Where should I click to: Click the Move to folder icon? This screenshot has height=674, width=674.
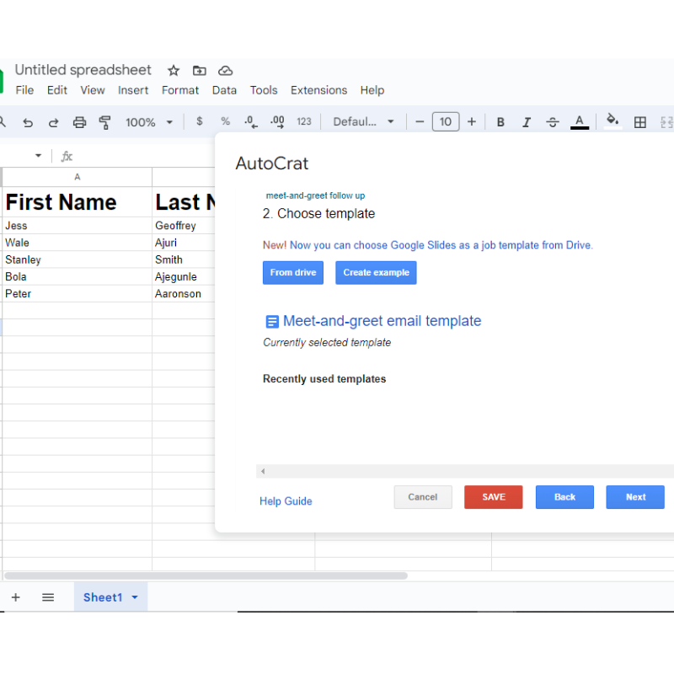(199, 71)
